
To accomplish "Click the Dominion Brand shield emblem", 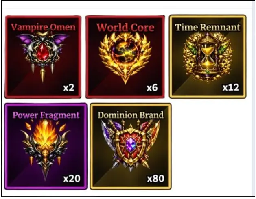I will coord(131,145).
